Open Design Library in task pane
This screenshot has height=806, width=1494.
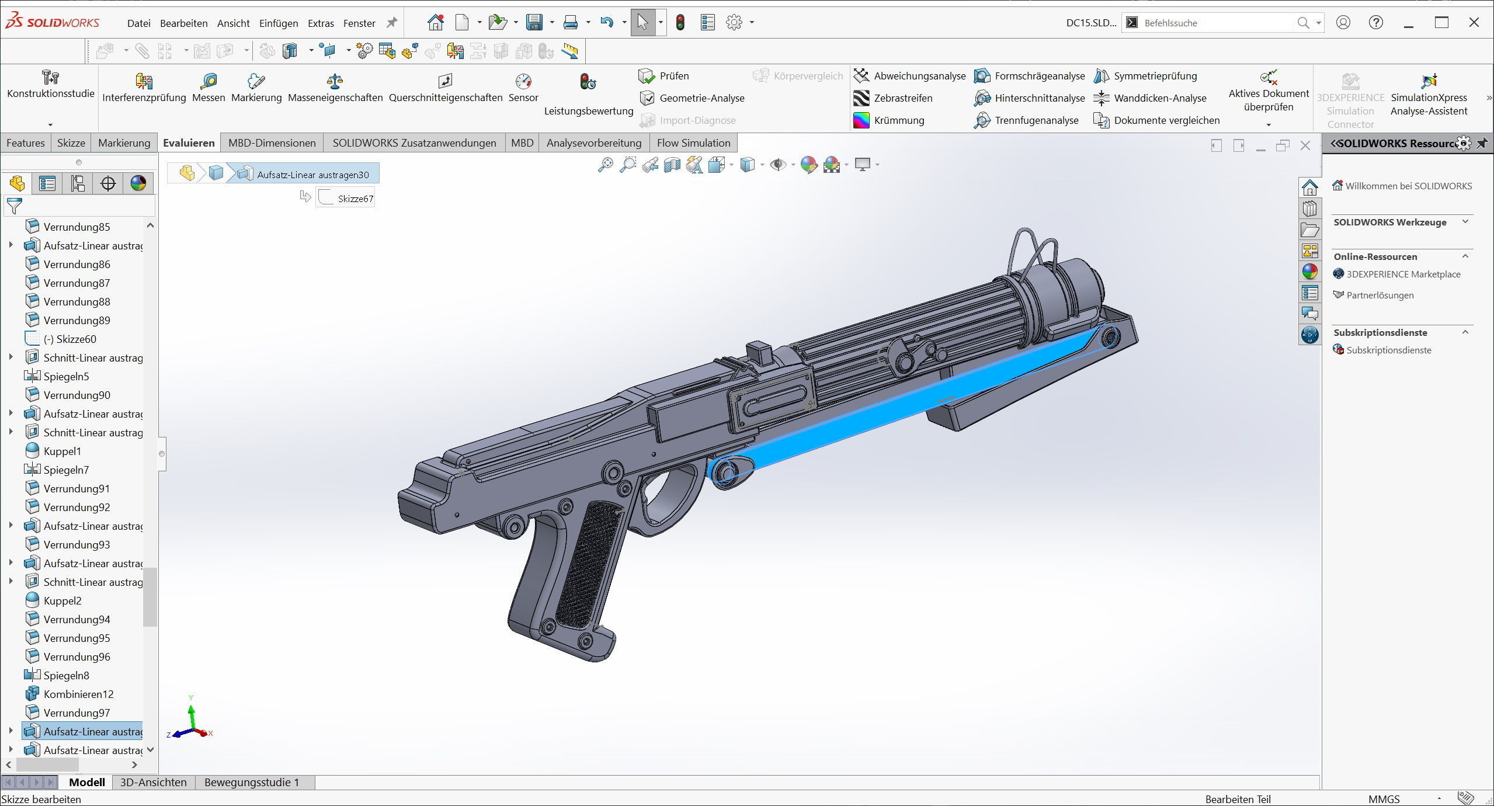1310,209
